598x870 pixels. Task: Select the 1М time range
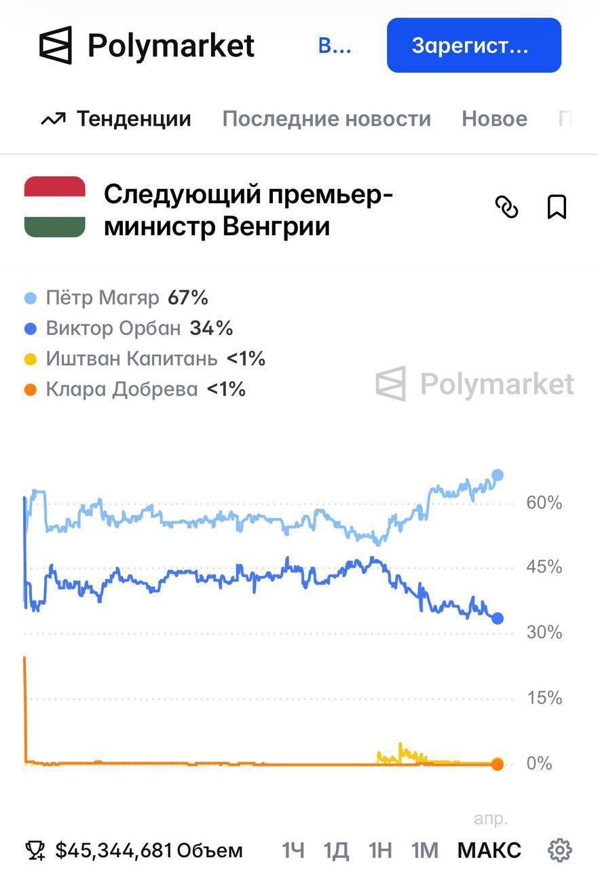[425, 850]
